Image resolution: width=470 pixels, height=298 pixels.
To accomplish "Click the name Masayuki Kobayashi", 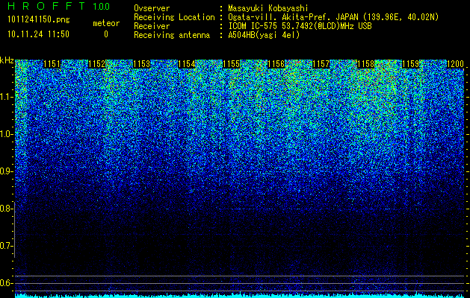I will pyautogui.click(x=268, y=8).
